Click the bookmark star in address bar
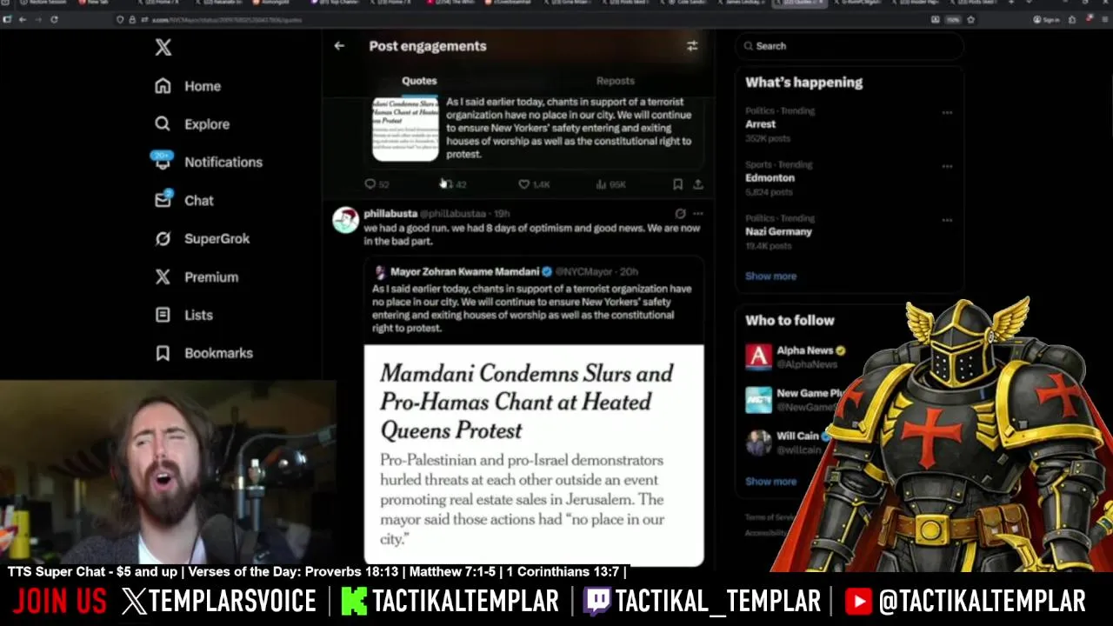1113x626 pixels. (x=970, y=19)
